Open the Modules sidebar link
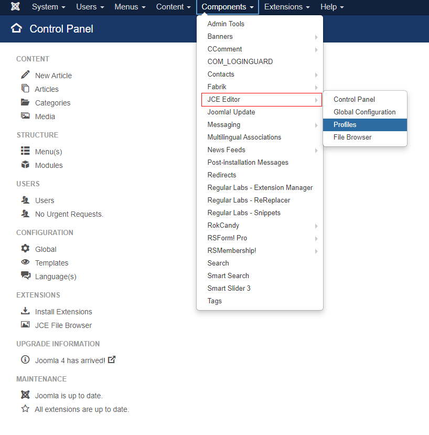The image size is (429, 435). pyautogui.click(x=49, y=165)
